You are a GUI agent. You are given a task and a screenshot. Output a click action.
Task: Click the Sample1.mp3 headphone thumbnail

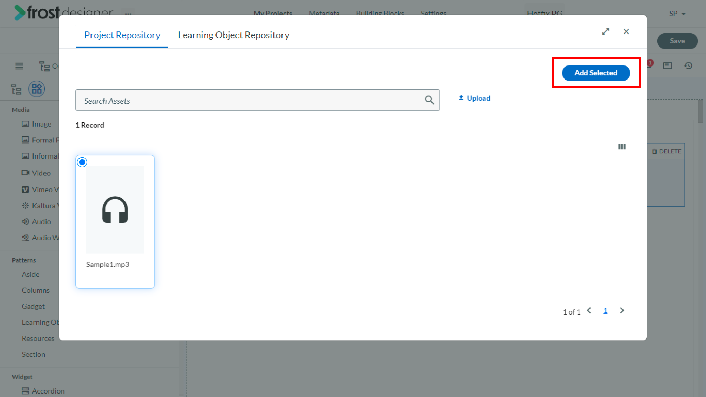(x=115, y=210)
